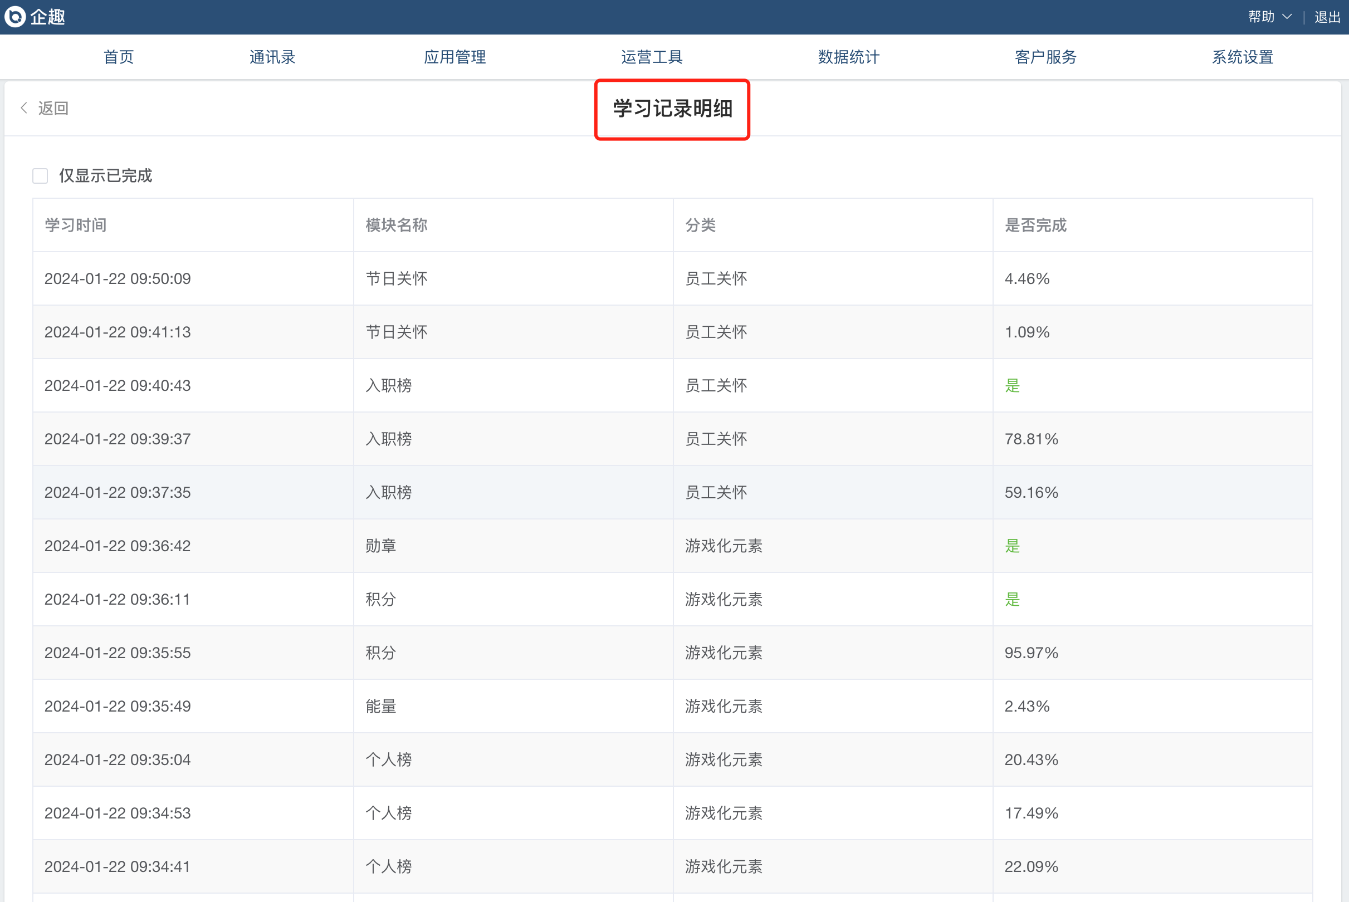This screenshot has height=902, width=1349.
Task: Click the 退出 logout link
Action: pyautogui.click(x=1327, y=17)
